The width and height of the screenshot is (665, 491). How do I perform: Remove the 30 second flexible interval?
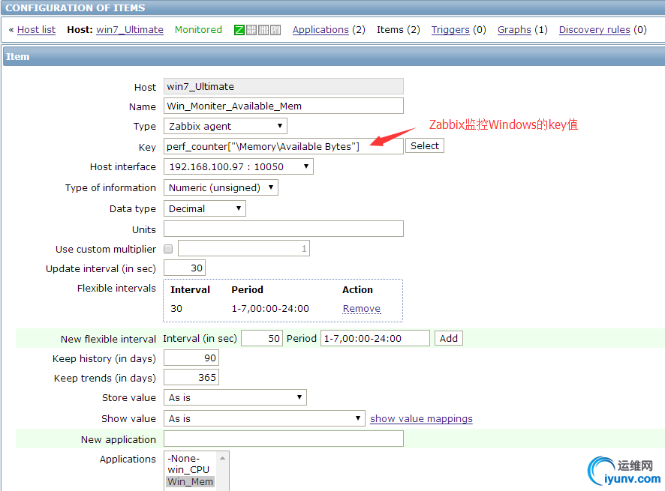click(362, 308)
